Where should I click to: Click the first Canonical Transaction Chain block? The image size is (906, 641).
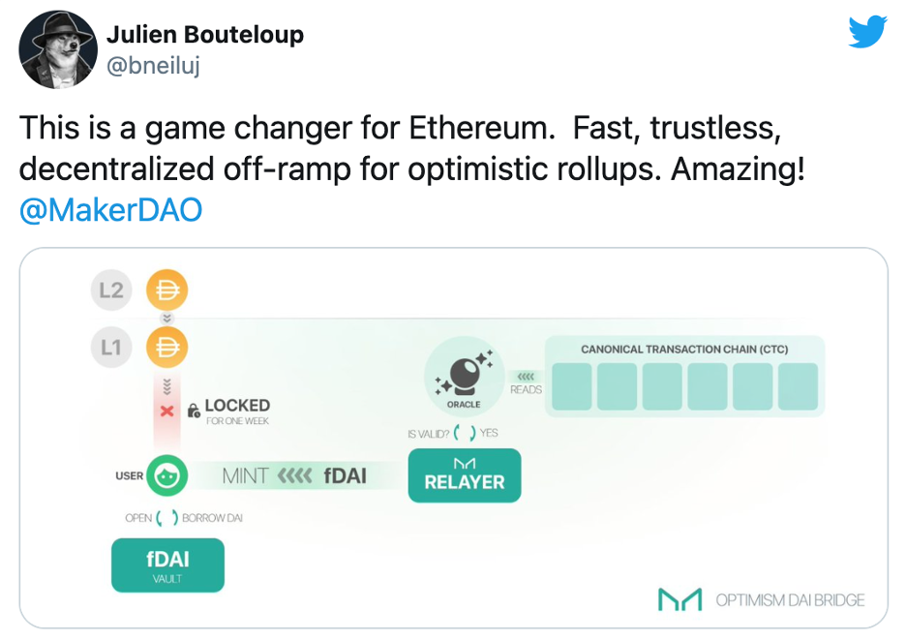tap(572, 386)
